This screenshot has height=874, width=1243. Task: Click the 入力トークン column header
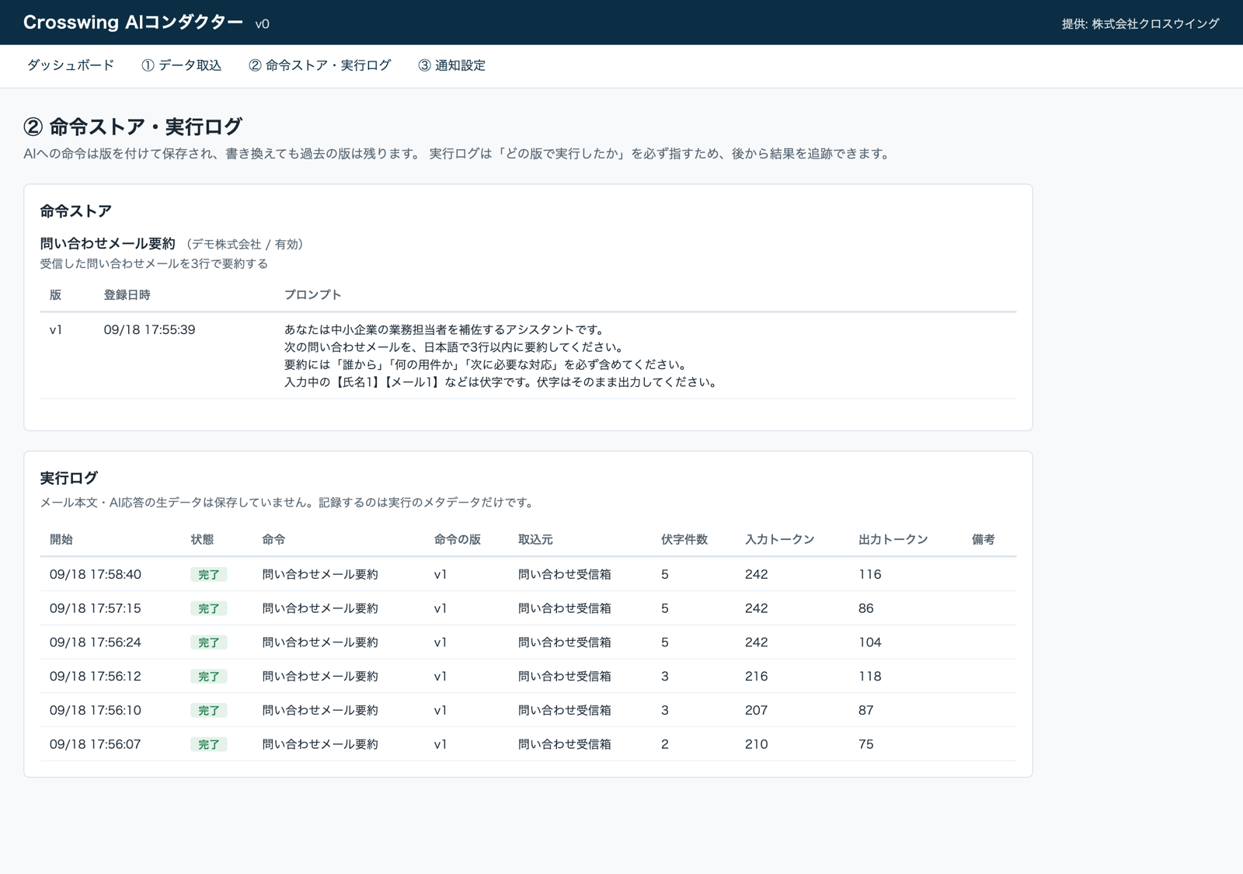pyautogui.click(x=779, y=540)
